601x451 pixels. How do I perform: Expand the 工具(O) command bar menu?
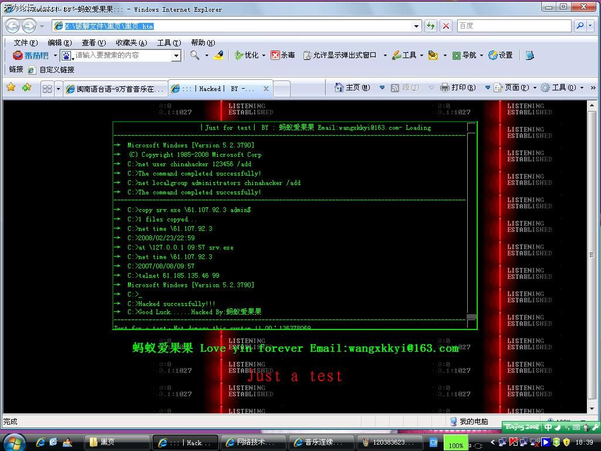point(562,88)
